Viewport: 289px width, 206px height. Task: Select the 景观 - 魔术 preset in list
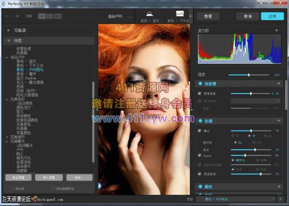(x=26, y=74)
